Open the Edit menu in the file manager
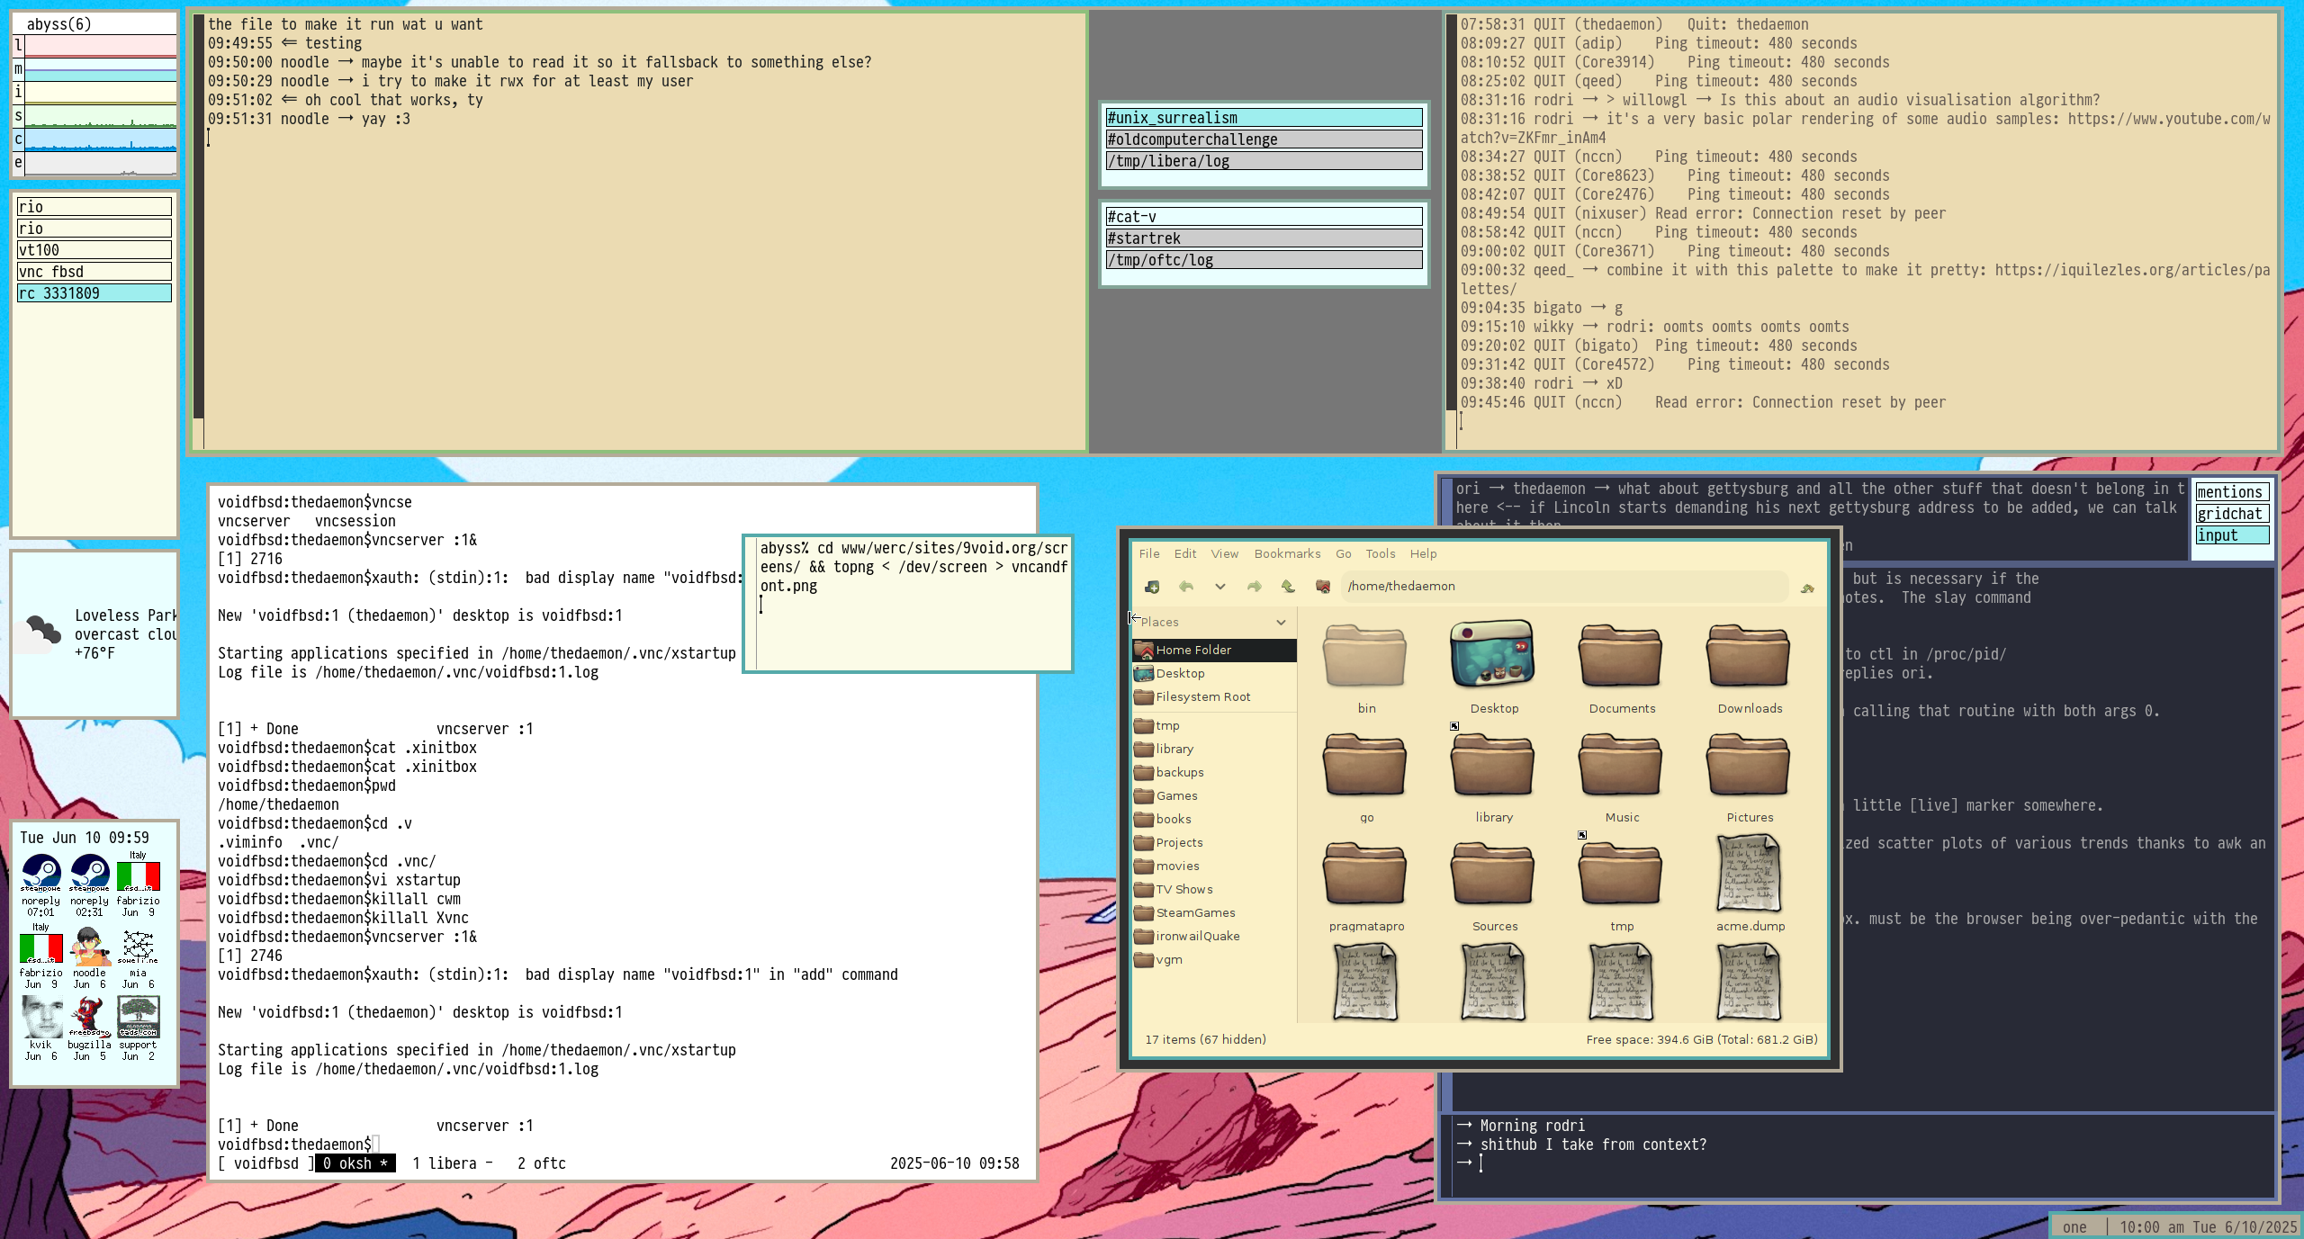Screen dimensions: 2304x1239 pos(1185,553)
